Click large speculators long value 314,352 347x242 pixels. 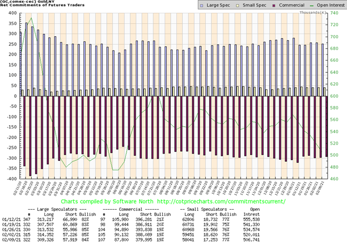point(46,235)
